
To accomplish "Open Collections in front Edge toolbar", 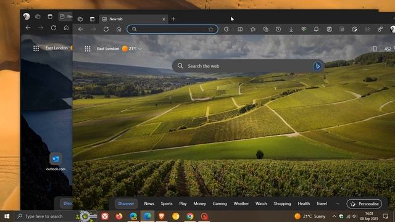I will point(266,30).
